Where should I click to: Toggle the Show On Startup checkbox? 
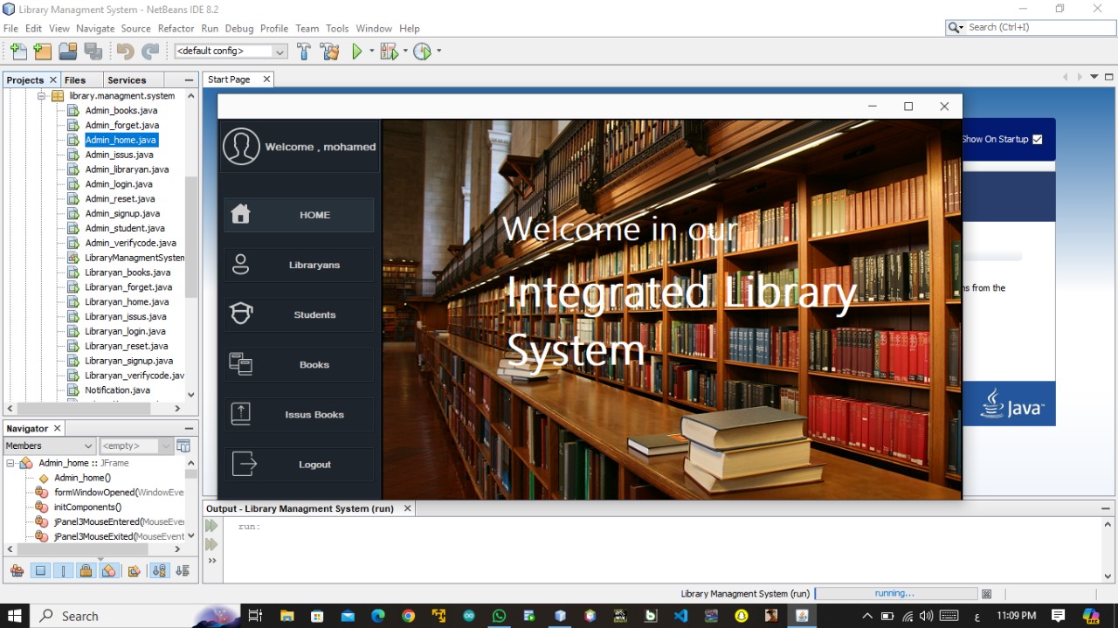coord(1038,140)
